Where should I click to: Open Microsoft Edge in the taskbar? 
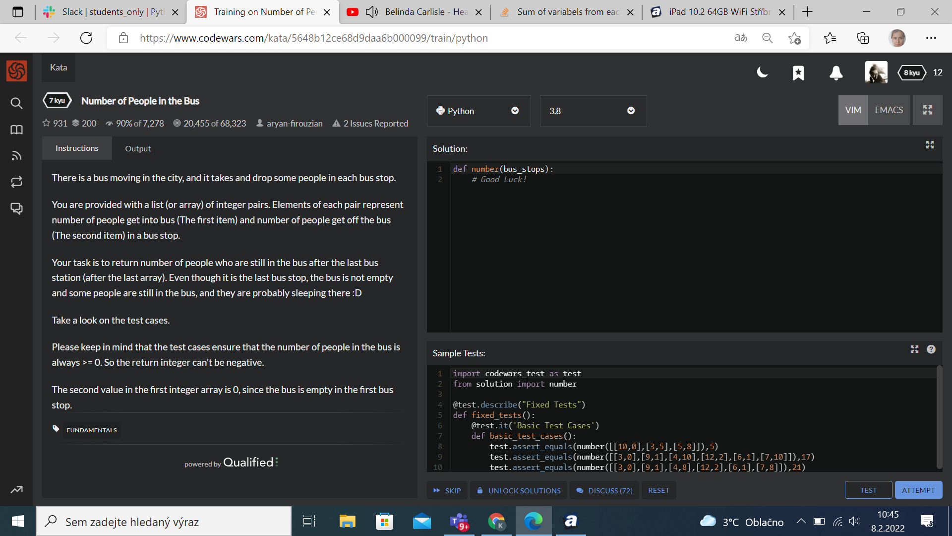534,521
